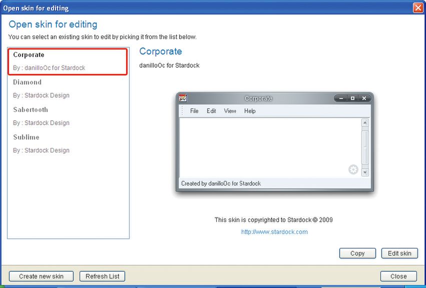Click the large 'Corporate' heading on right

[x=161, y=51]
